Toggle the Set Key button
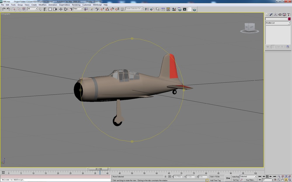 click(x=235, y=180)
